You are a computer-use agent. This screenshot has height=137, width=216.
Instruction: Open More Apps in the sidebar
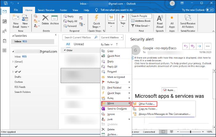[4, 50]
